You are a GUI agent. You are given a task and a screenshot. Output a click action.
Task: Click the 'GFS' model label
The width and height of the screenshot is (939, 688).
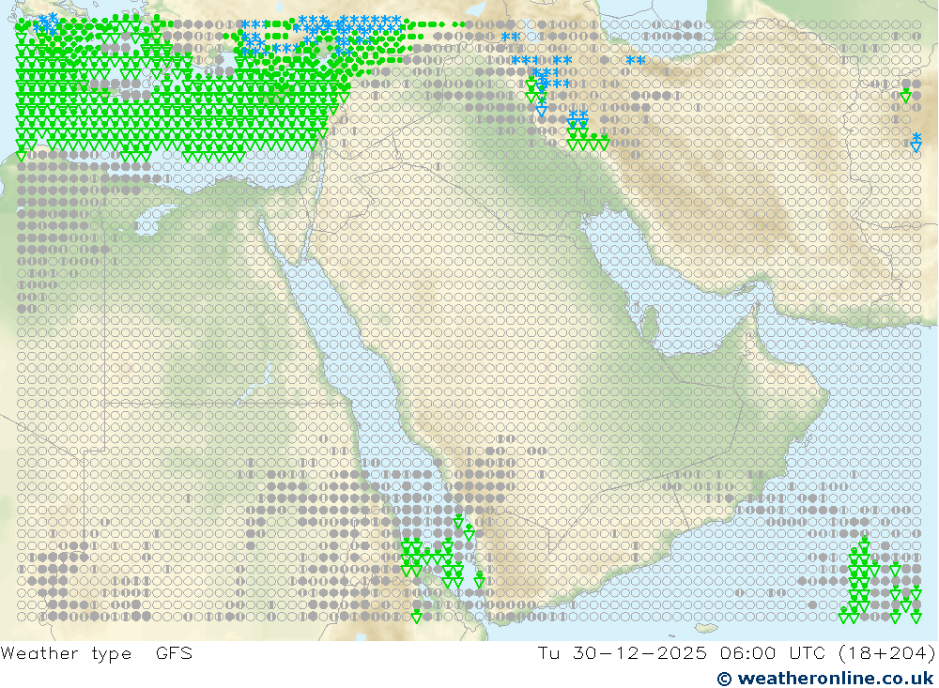click(175, 652)
